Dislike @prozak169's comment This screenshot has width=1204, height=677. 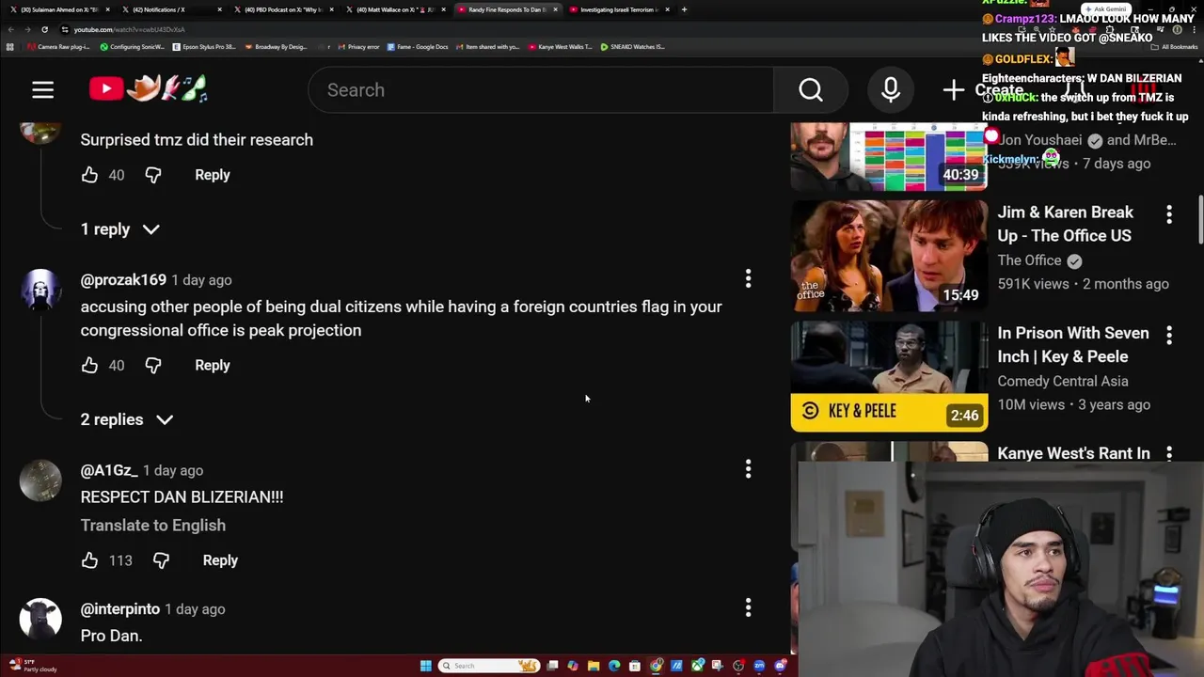[153, 366]
